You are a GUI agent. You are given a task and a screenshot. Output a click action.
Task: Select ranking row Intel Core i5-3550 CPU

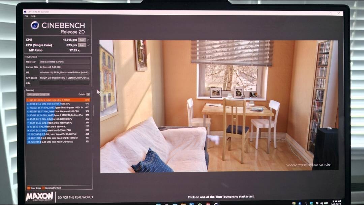(58, 127)
